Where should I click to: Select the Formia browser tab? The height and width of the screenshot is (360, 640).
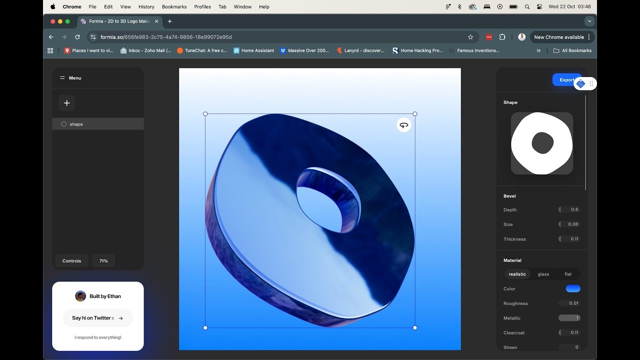[x=116, y=21]
